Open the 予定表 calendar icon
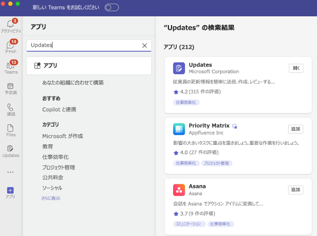Image resolution: width=317 pixels, height=236 pixels. [10, 86]
